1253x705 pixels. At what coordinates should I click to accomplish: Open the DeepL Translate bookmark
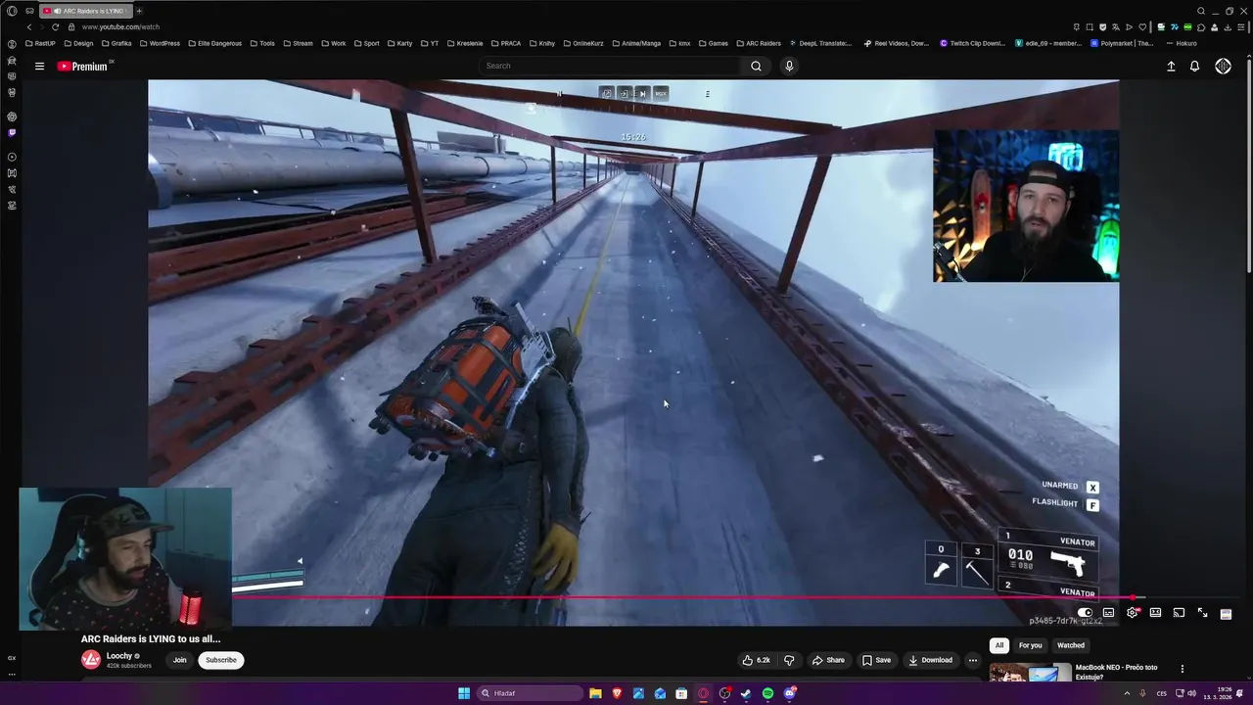tap(820, 43)
